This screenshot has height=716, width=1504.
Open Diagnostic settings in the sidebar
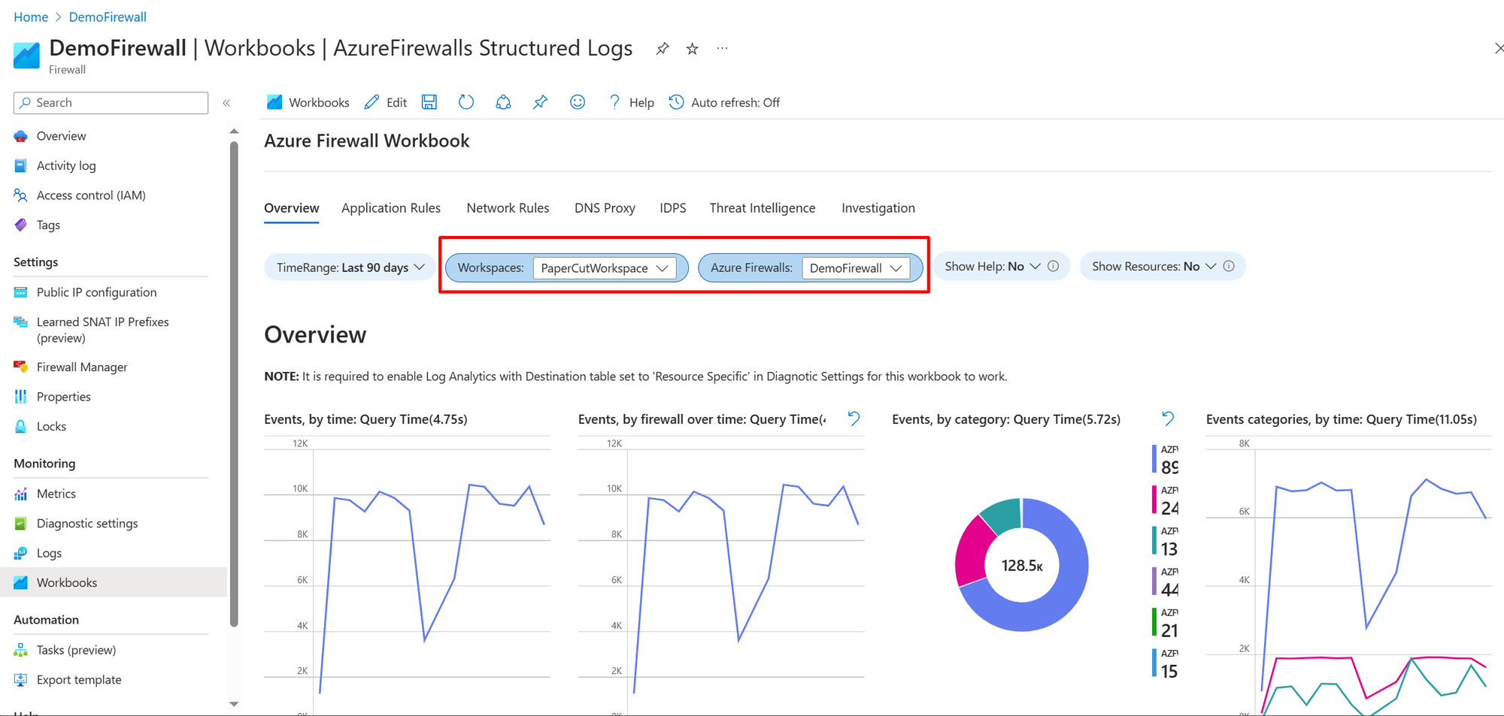[87, 523]
